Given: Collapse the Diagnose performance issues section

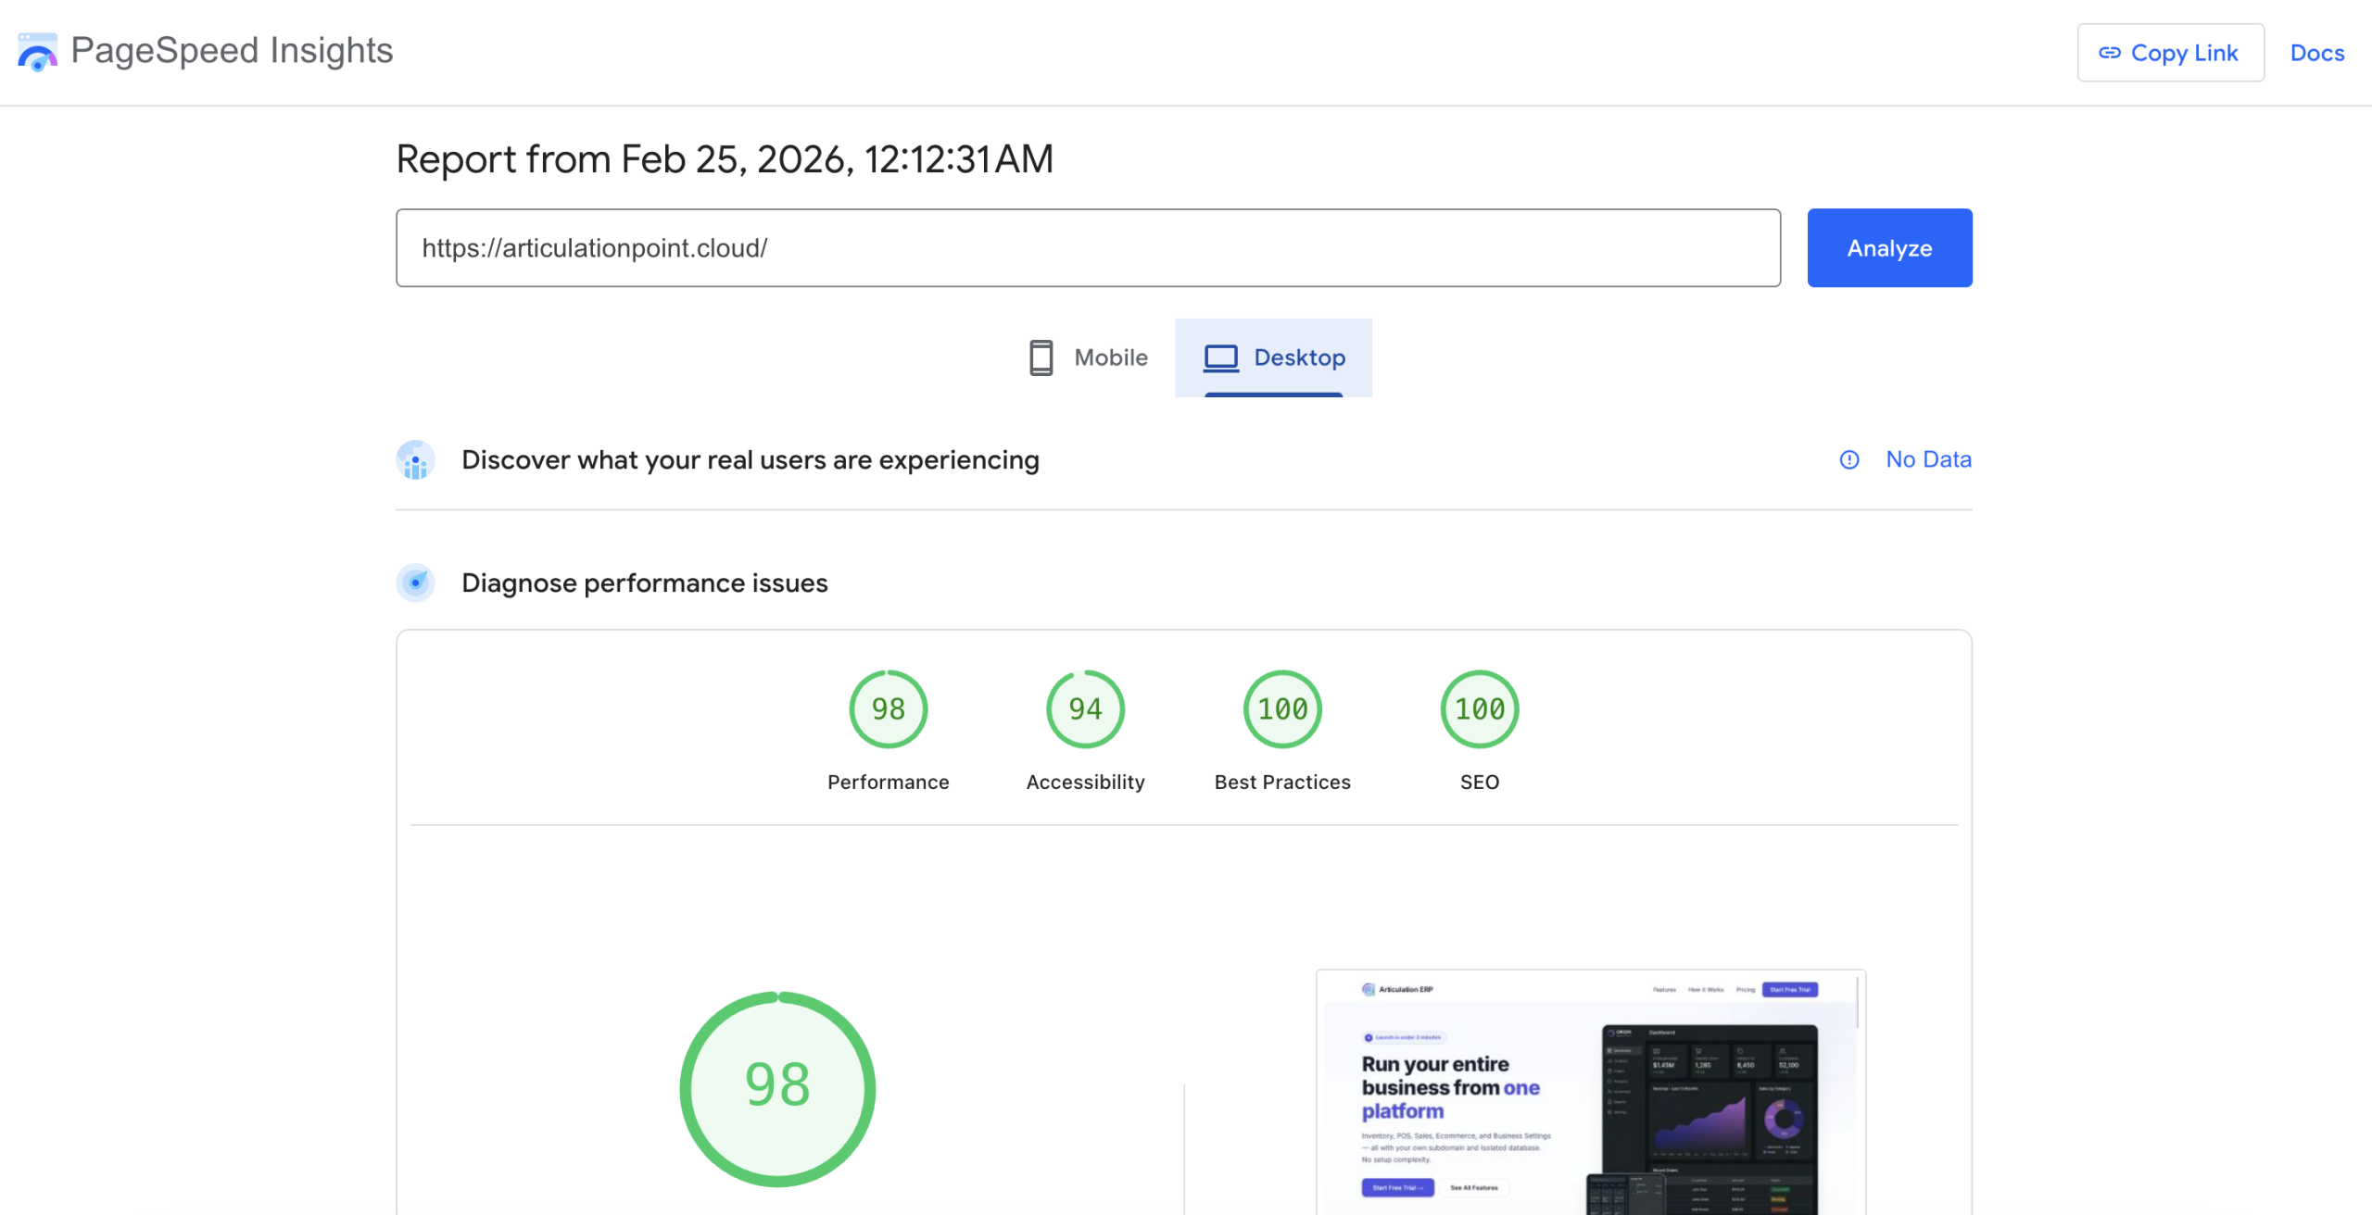Looking at the screenshot, I should 645,583.
